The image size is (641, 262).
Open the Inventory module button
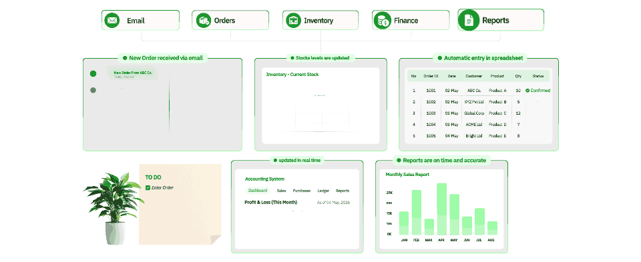(x=320, y=21)
